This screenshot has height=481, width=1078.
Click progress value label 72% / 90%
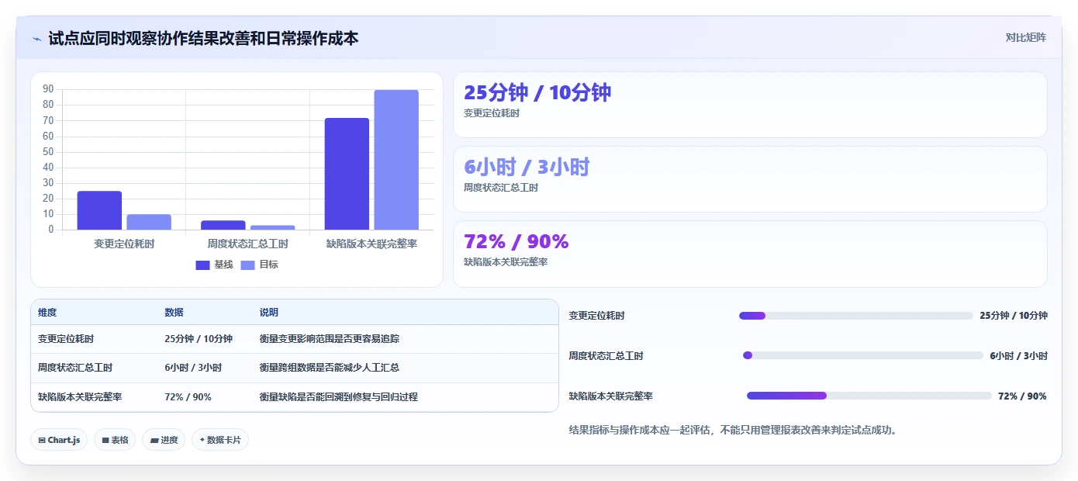click(1022, 396)
